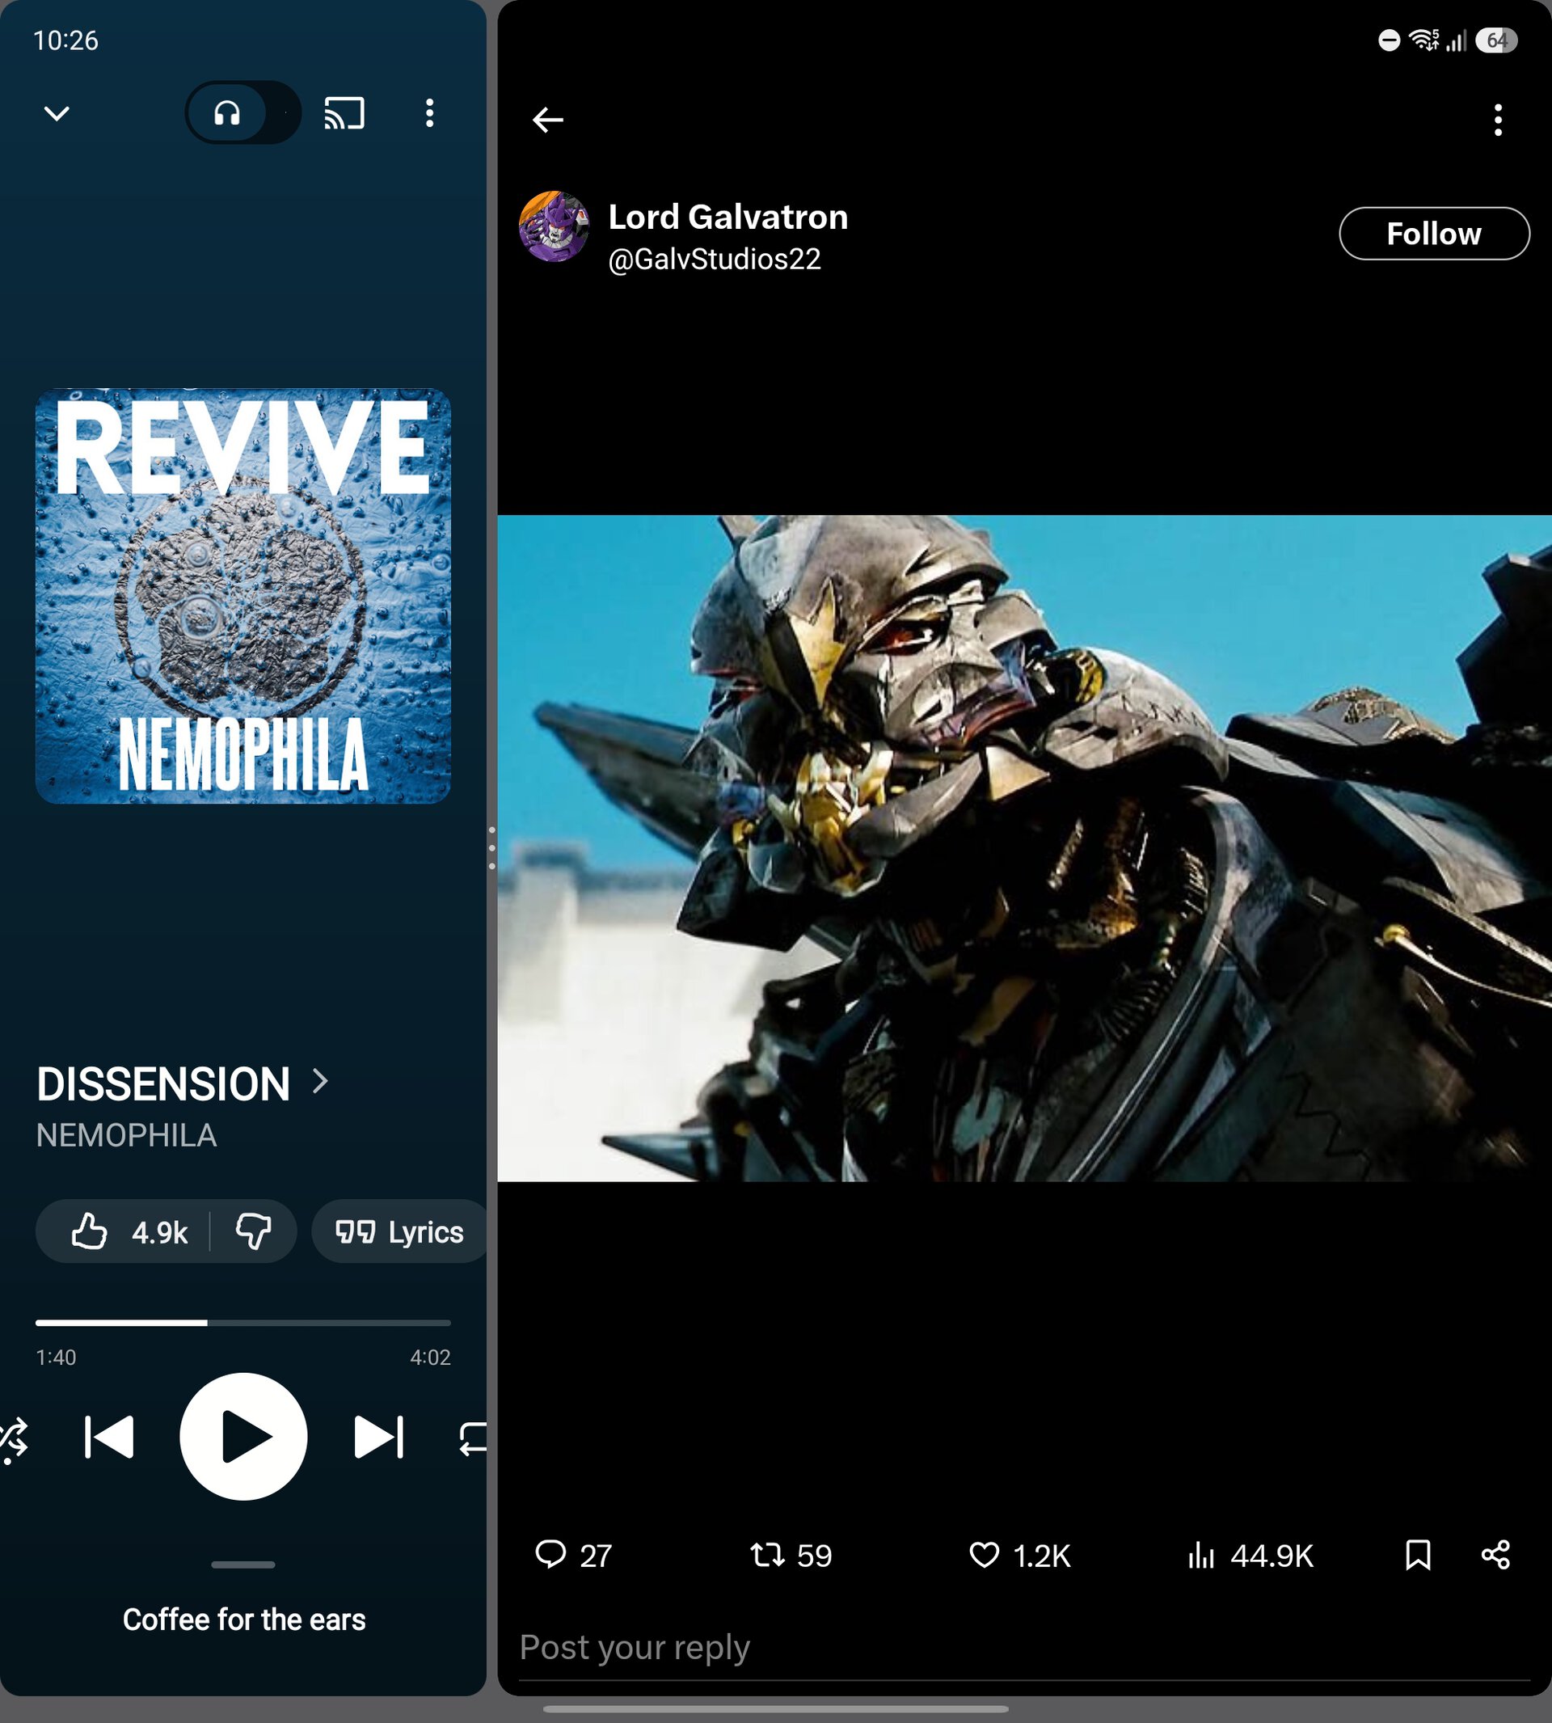The width and height of the screenshot is (1552, 1723).
Task: Tap the 4:02 total duration label
Action: click(x=430, y=1357)
